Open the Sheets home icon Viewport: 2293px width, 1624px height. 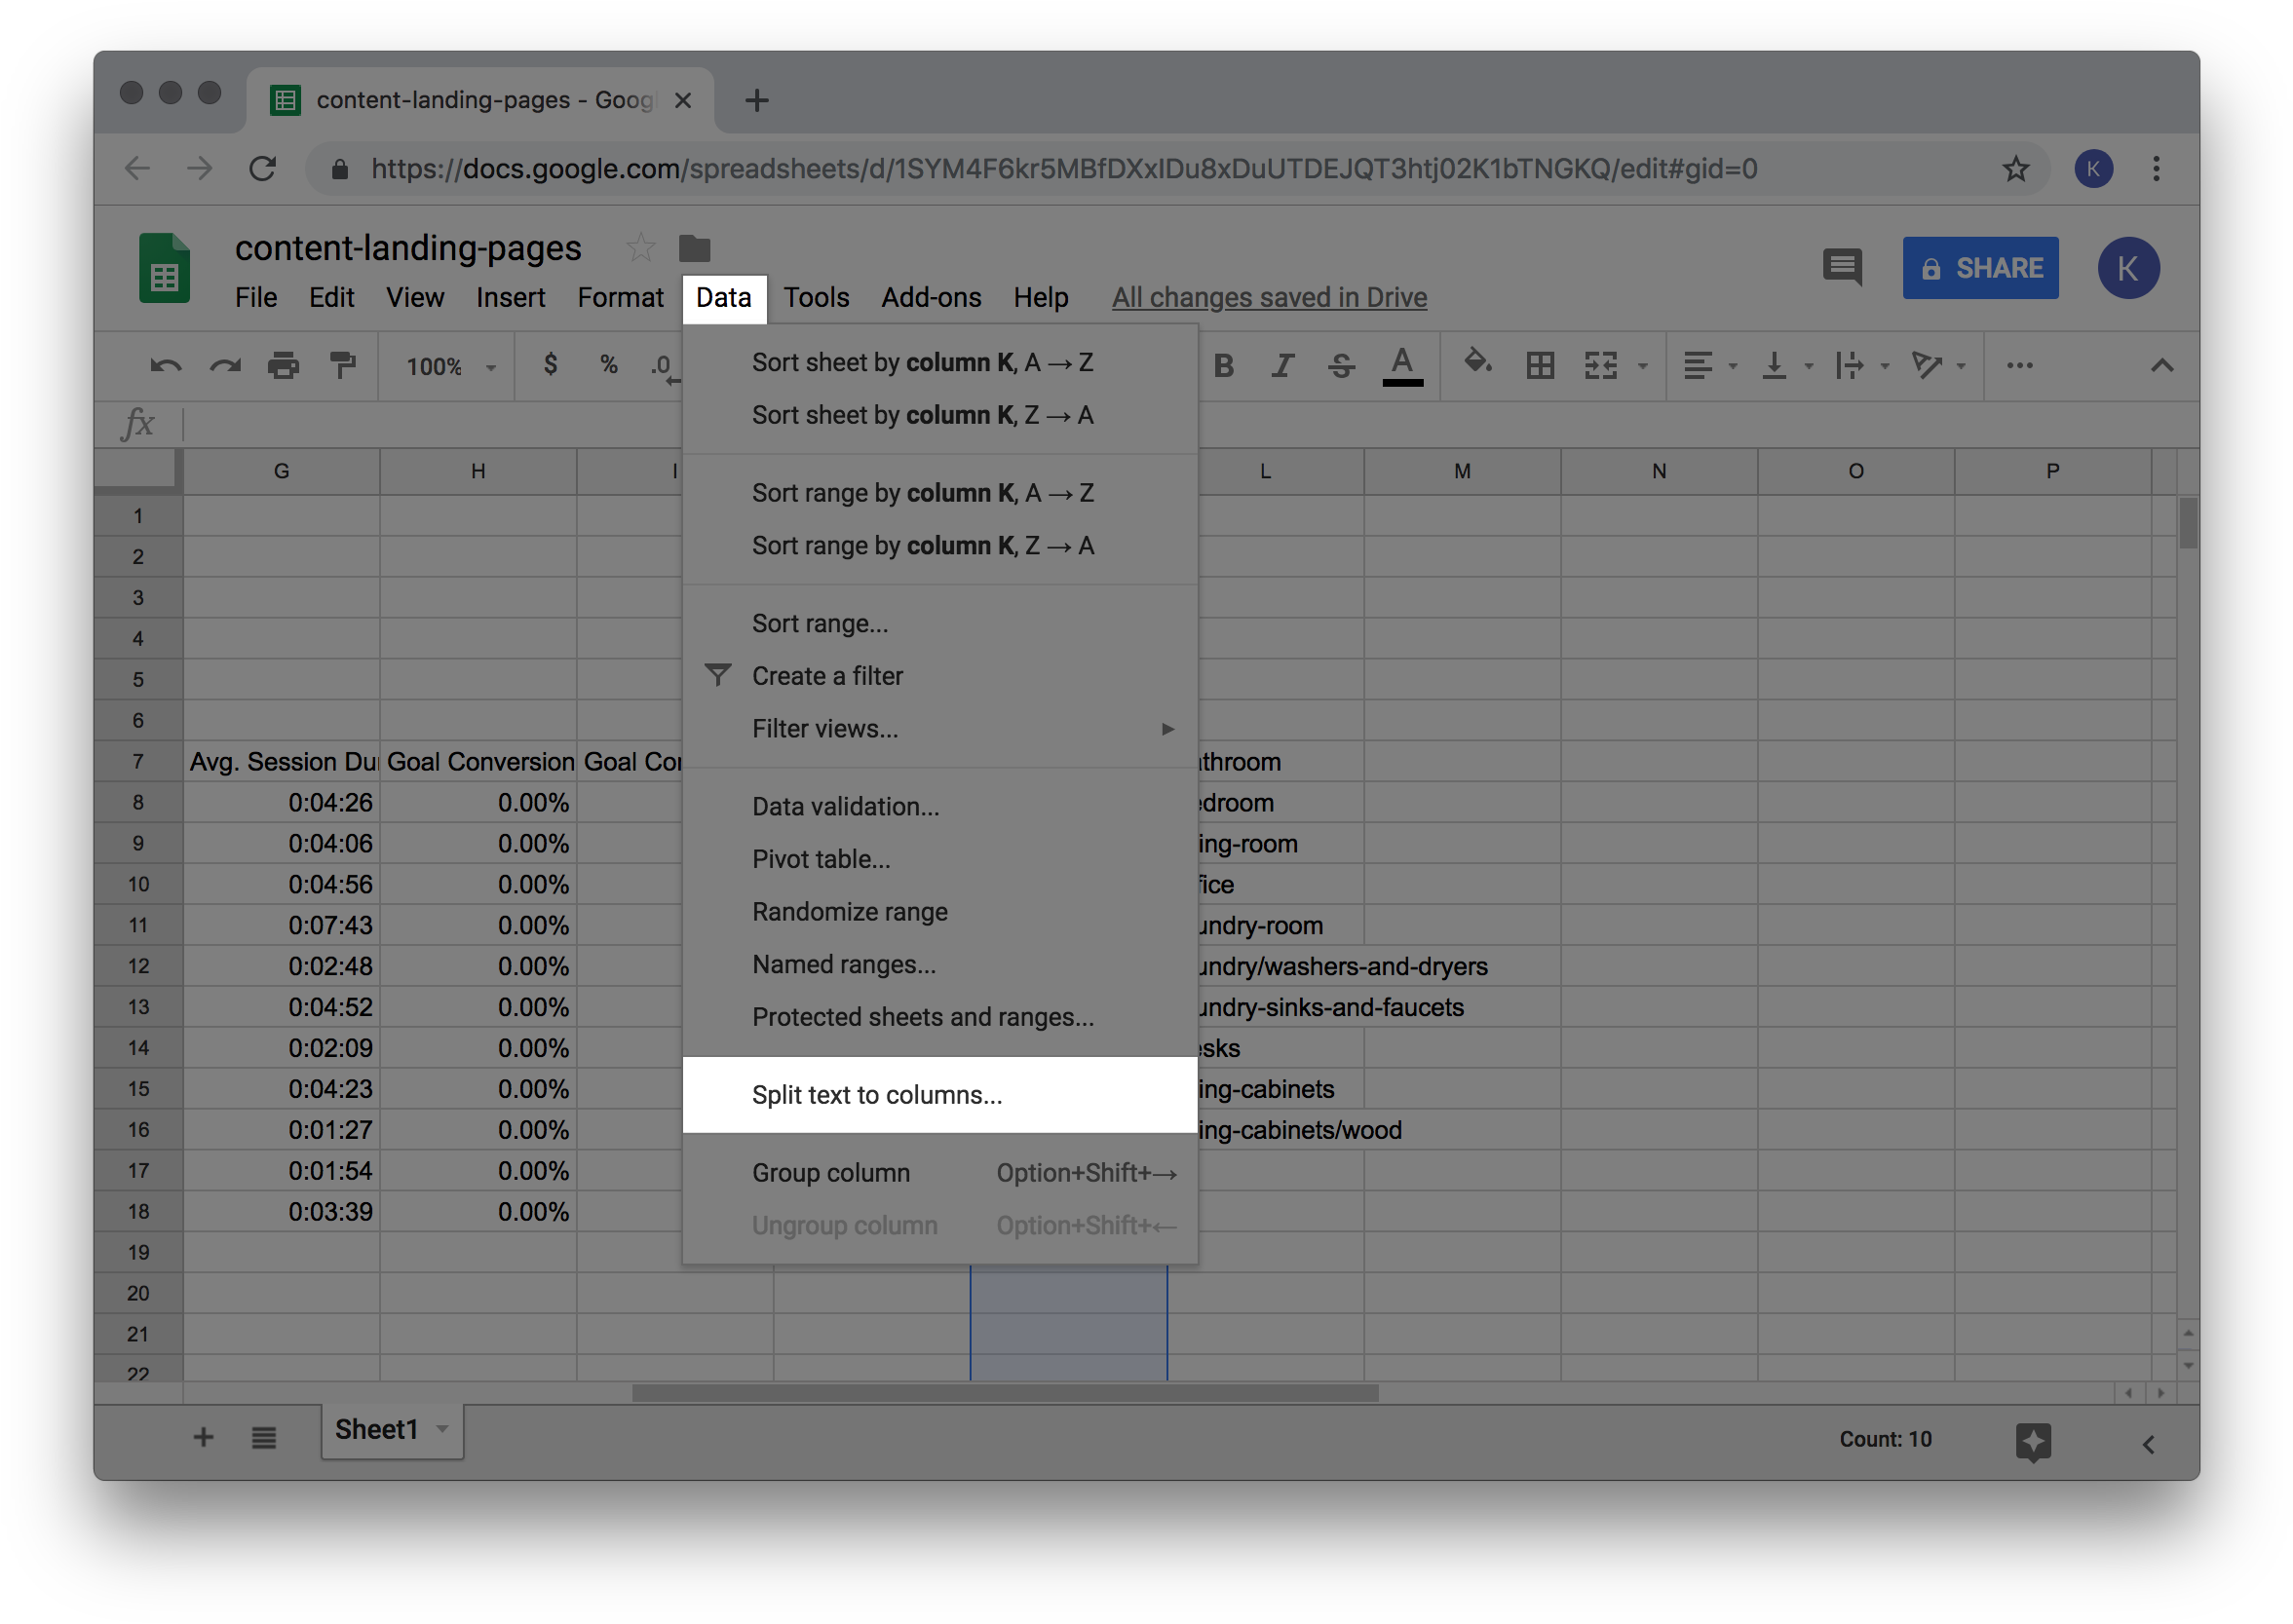164,268
